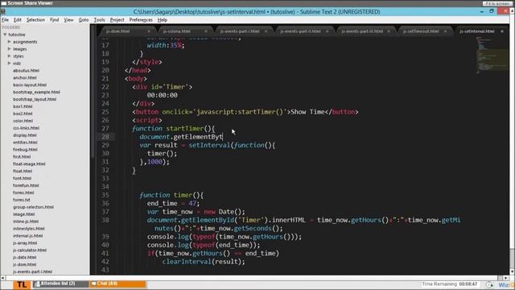The height and width of the screenshot is (290, 515).
Task: Expand the images folder
Action: (x=9, y=49)
